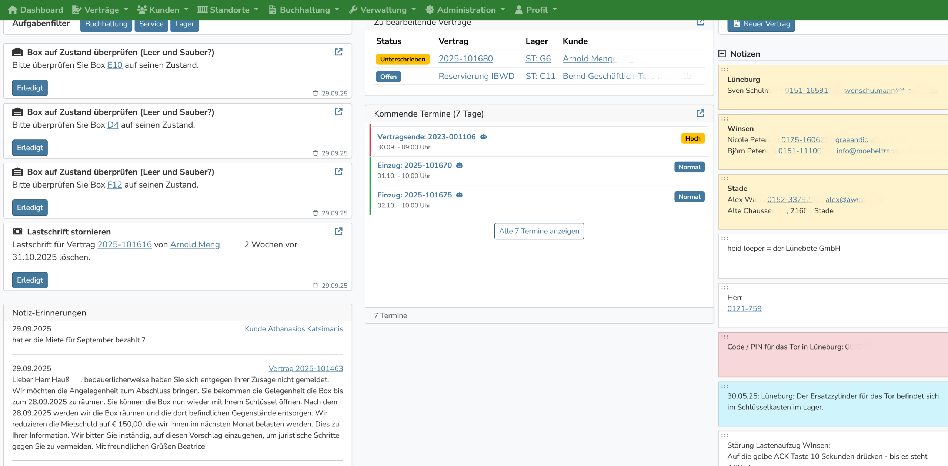Expand Administration dropdown in navbar
This screenshot has width=948, height=466.
point(465,10)
